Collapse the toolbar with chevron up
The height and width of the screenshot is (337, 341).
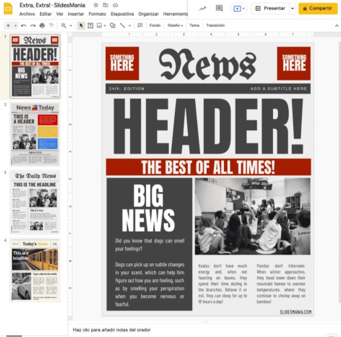point(337,26)
